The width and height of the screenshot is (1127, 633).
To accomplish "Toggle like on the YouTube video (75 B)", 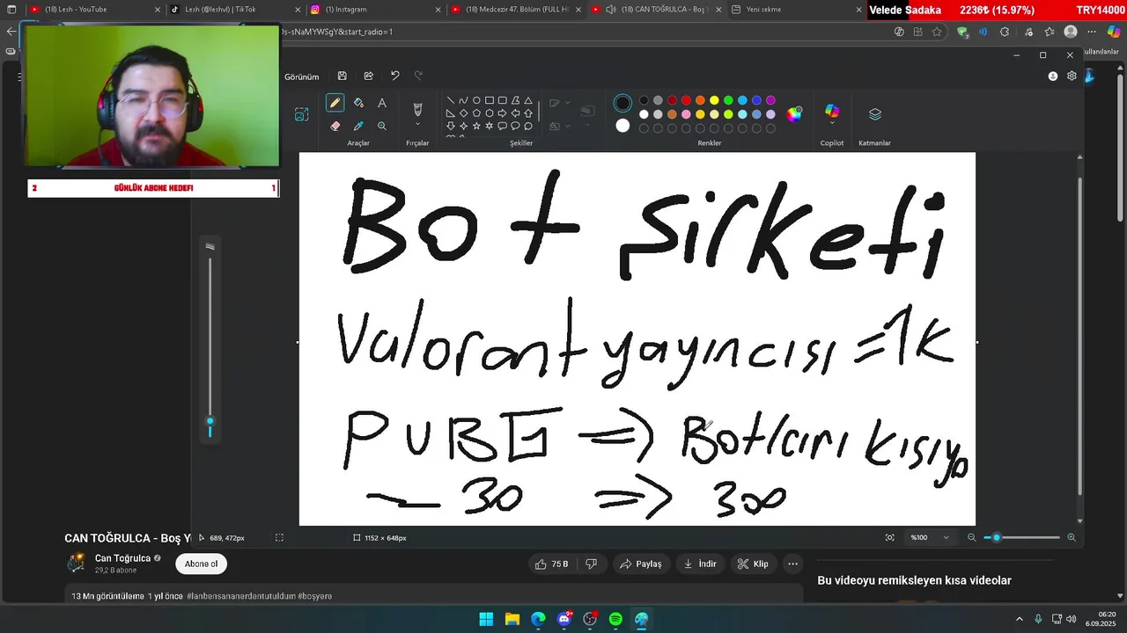I will click(x=551, y=564).
